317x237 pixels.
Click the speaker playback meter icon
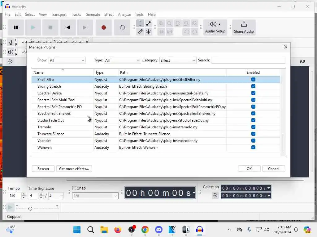11,52
